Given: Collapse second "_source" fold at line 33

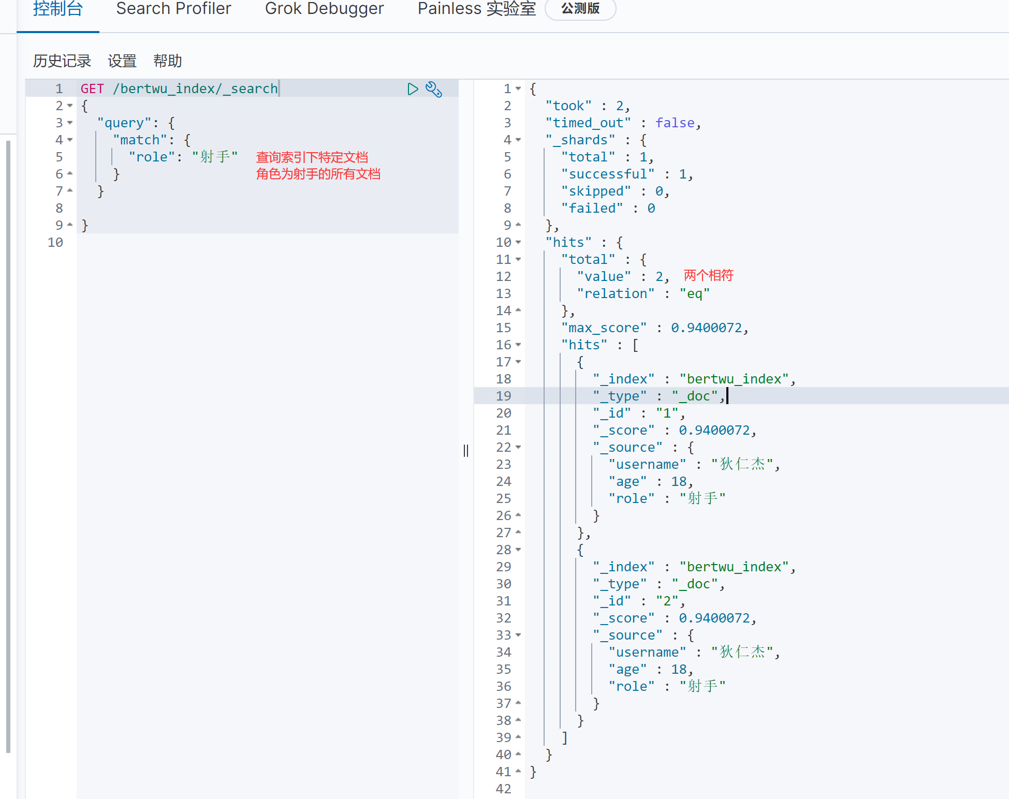Looking at the screenshot, I should coord(518,635).
